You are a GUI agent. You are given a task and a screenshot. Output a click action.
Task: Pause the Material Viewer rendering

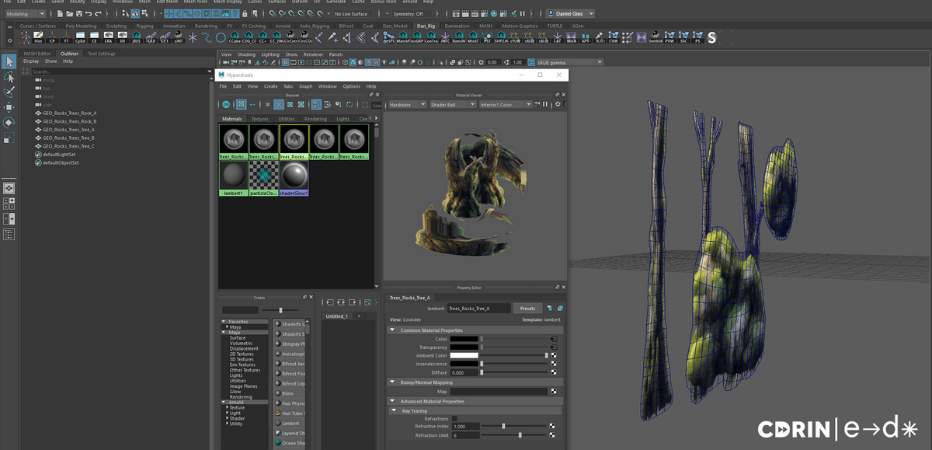coord(547,104)
